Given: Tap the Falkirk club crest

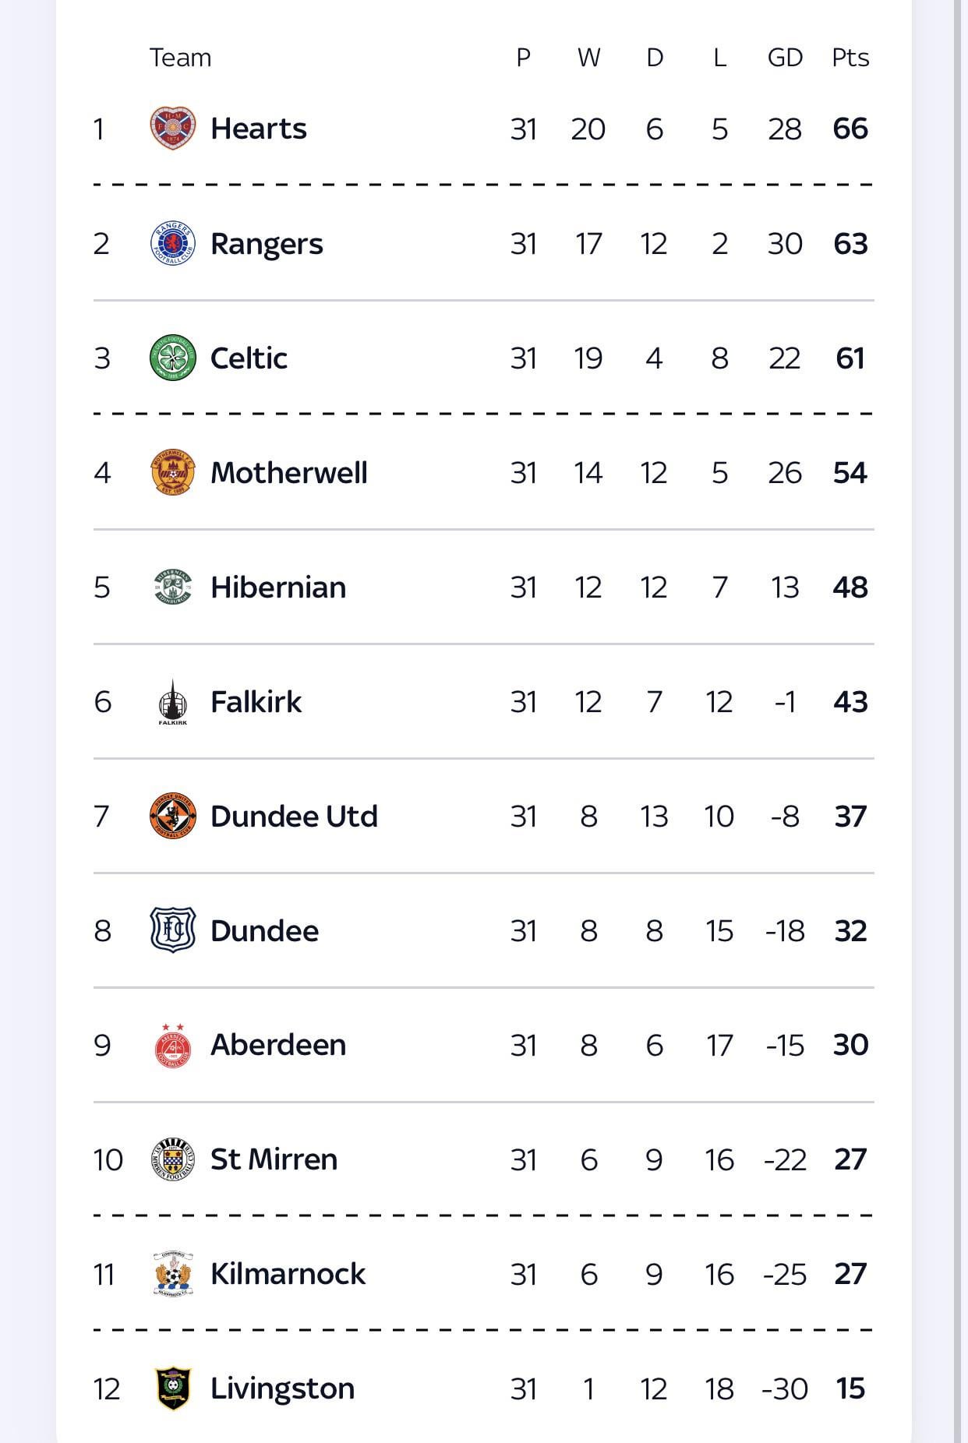Looking at the screenshot, I should click(x=172, y=702).
